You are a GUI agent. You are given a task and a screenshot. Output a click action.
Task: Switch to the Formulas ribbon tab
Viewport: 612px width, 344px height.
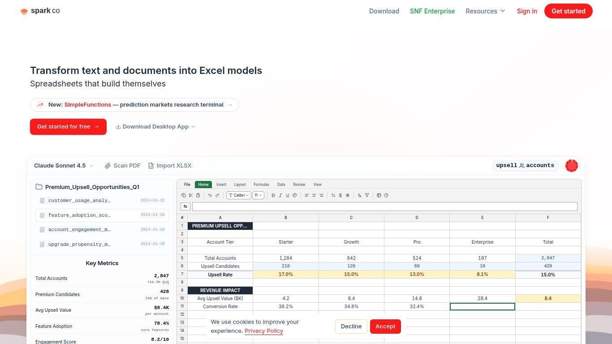[261, 185]
